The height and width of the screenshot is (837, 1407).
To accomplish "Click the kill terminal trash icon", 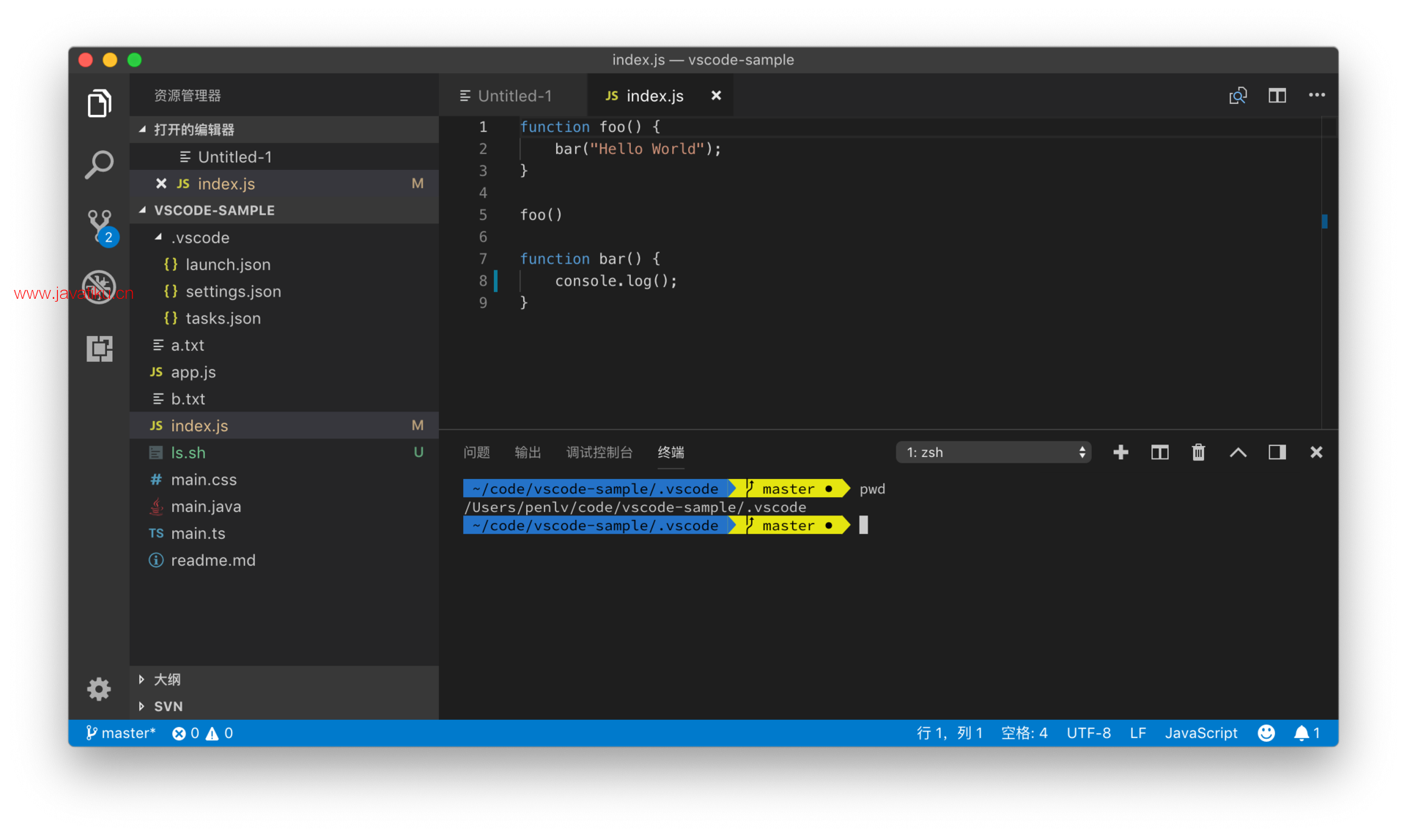I will point(1197,453).
